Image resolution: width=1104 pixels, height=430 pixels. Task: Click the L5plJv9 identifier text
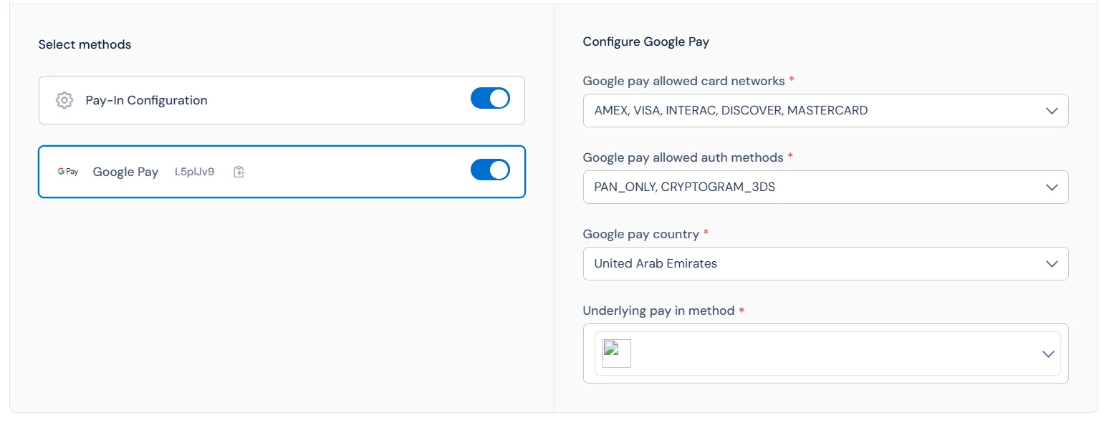194,172
